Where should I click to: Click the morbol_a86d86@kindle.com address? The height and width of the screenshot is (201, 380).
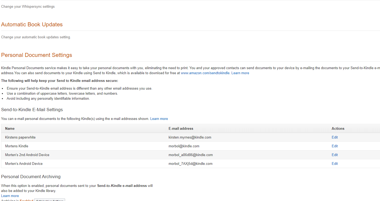[x=191, y=155]
